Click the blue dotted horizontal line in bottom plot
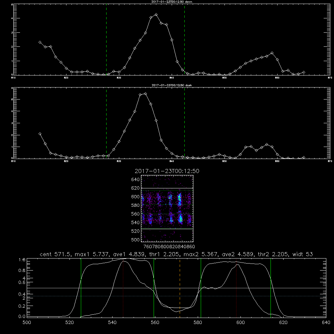This screenshot has width=334, height=334. click(177, 296)
